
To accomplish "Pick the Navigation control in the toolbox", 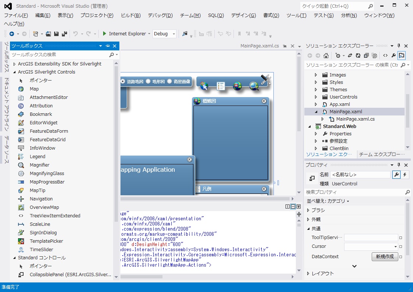I will click(x=41, y=199).
